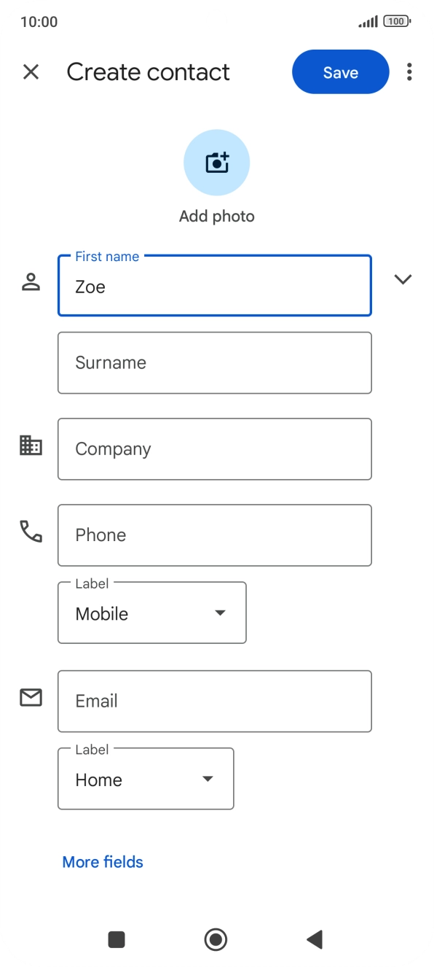
Task: Save the new contact Zoe
Action: (339, 71)
